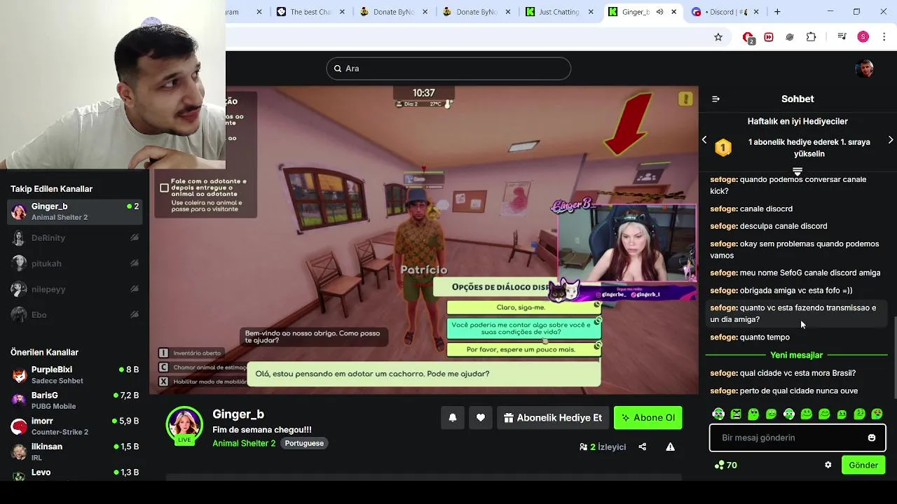Open Ebo followed channel
This screenshot has width=897, height=504.
coord(75,315)
